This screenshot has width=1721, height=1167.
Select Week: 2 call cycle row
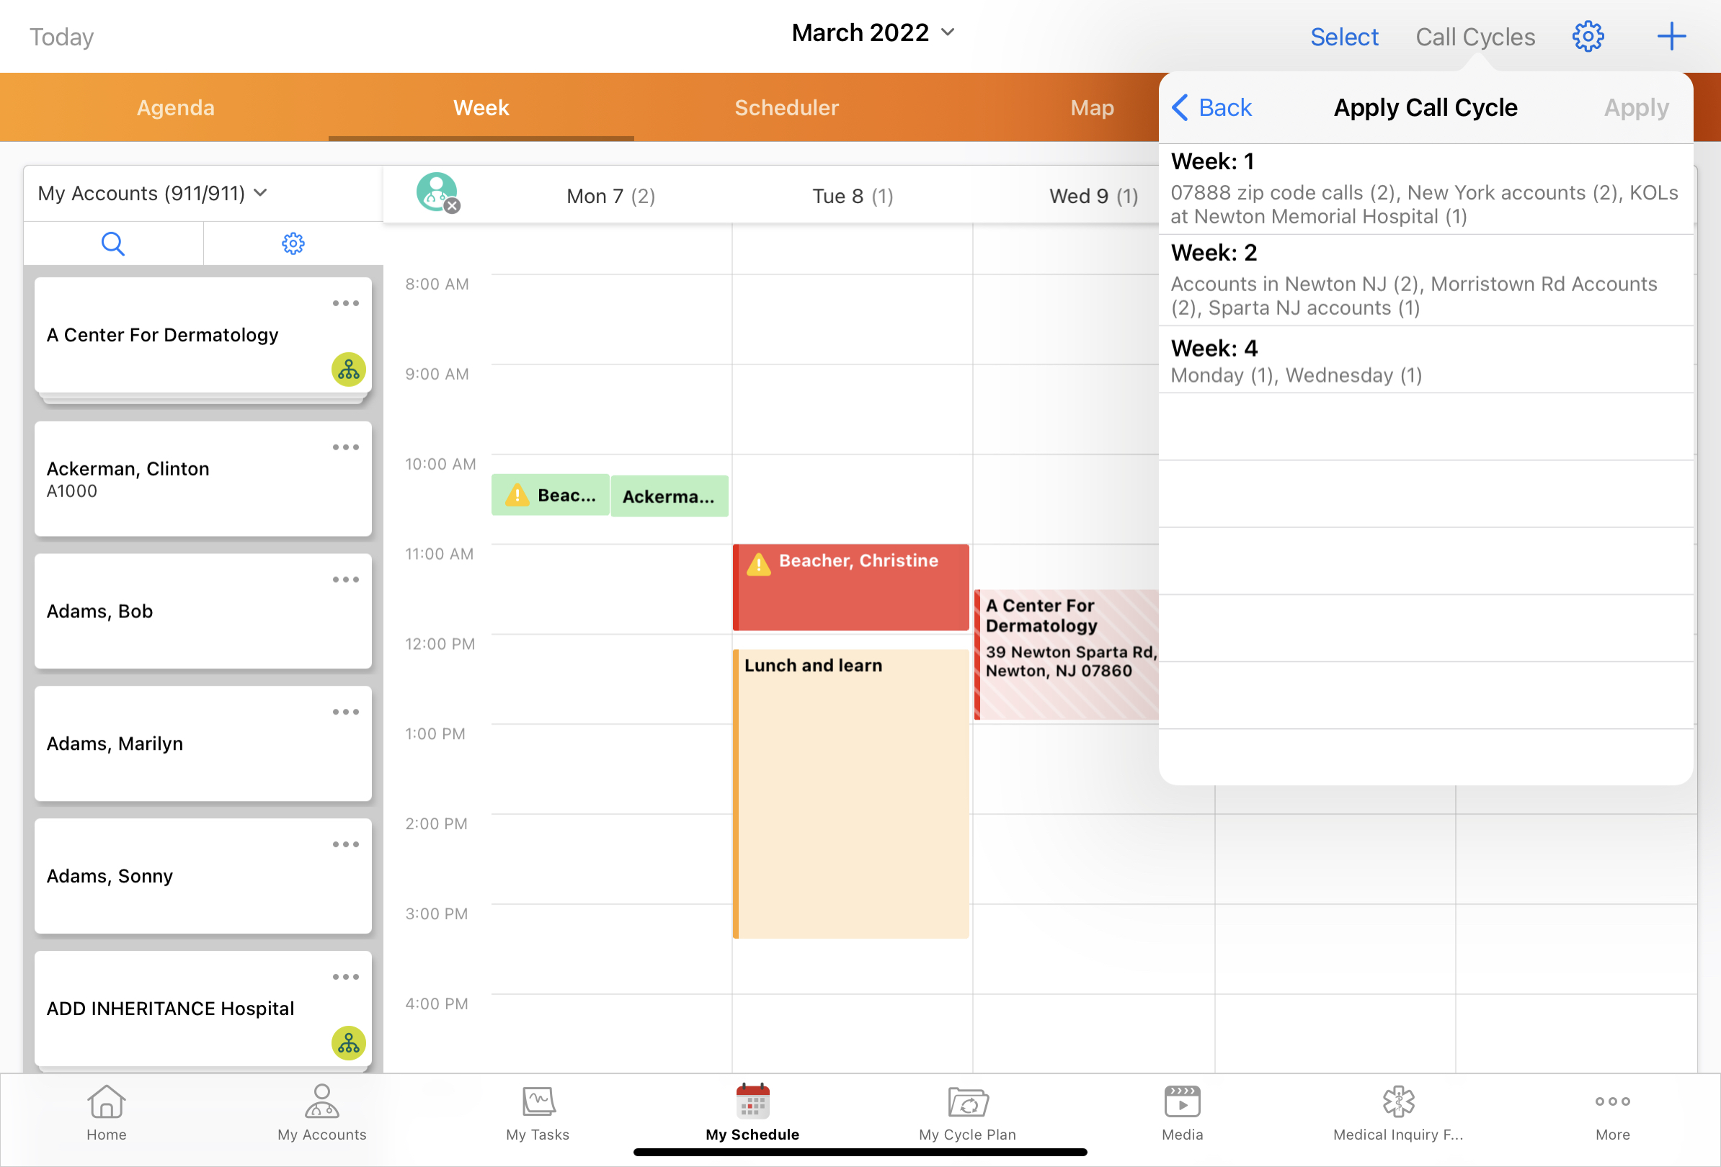tap(1425, 280)
